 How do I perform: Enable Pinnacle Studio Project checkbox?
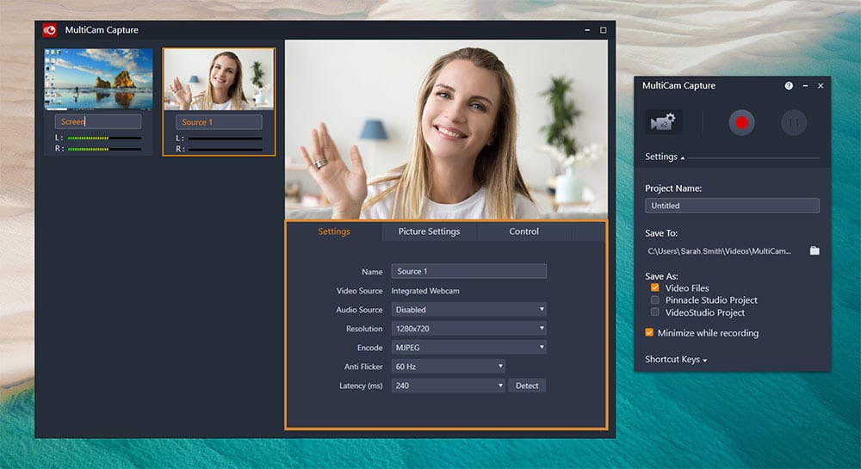[654, 300]
